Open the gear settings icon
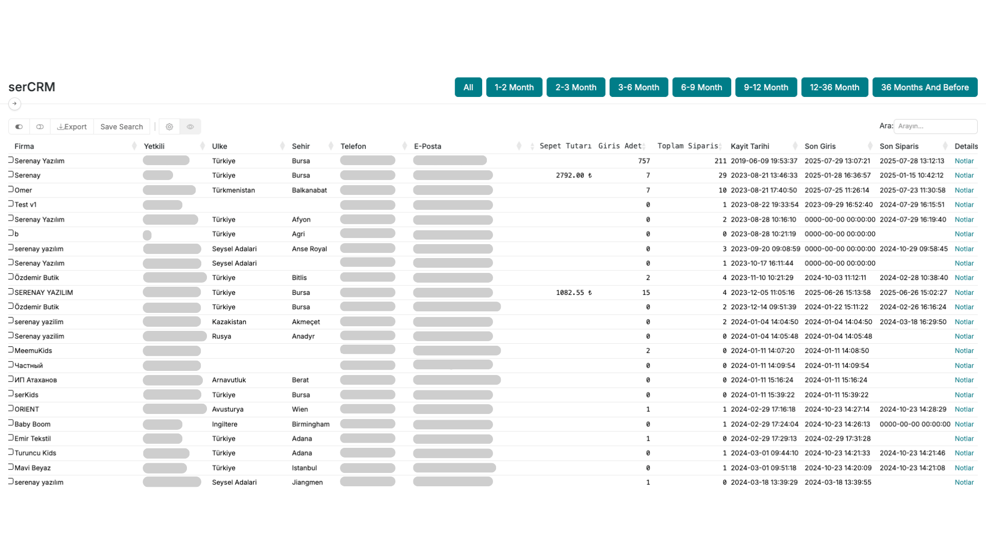This screenshot has width=986, height=554. point(169,127)
